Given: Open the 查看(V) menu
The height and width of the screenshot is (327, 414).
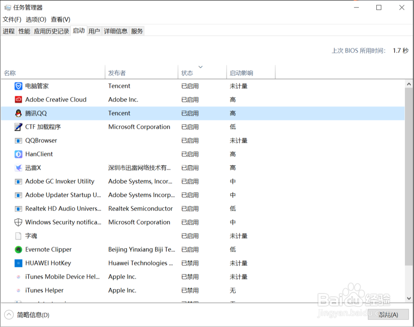Looking at the screenshot, I should point(60,19).
